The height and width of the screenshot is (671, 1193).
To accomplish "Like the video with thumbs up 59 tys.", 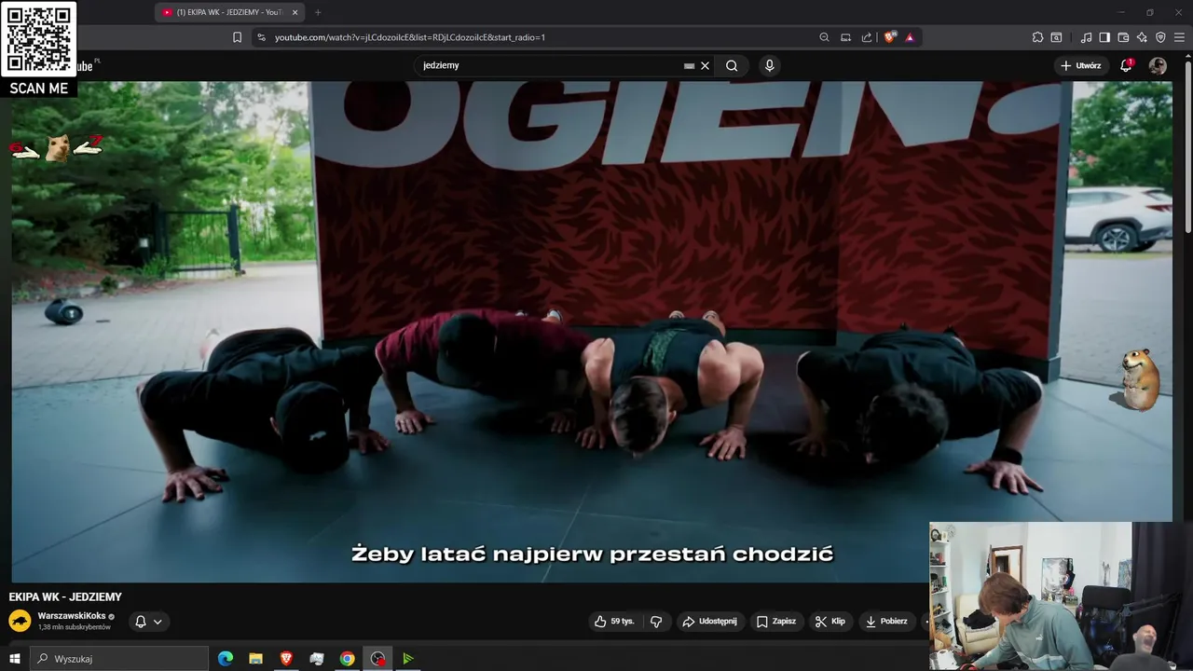I will point(614,622).
